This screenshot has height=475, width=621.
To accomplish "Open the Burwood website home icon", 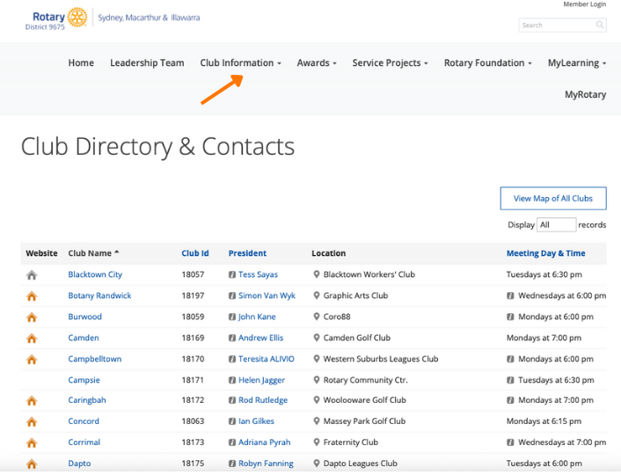I will click(x=32, y=317).
